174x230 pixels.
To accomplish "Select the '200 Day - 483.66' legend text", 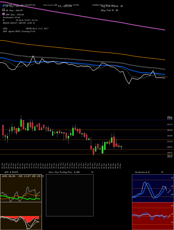I will (x=15, y=15).
